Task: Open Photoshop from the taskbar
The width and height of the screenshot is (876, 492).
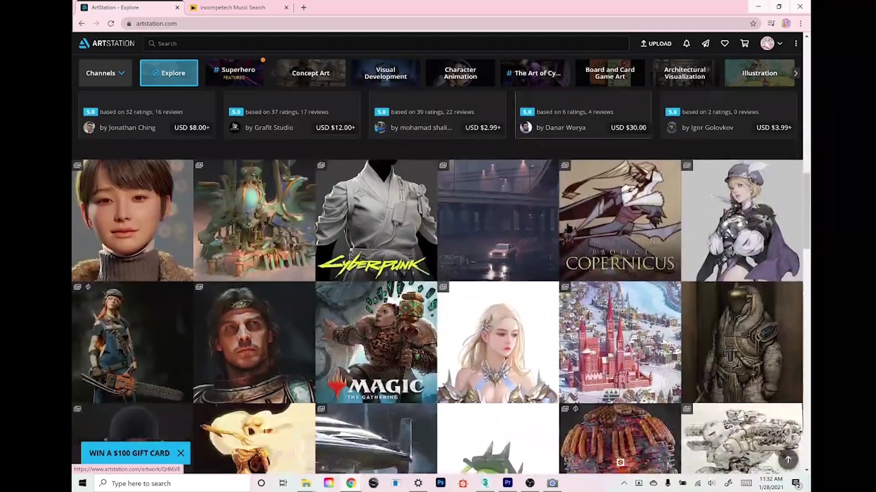Action: (x=440, y=483)
